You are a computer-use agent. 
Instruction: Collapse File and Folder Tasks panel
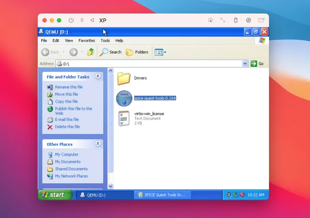98,76
